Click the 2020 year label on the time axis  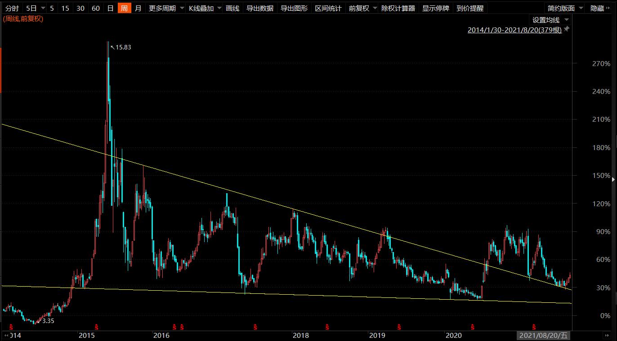453,335
